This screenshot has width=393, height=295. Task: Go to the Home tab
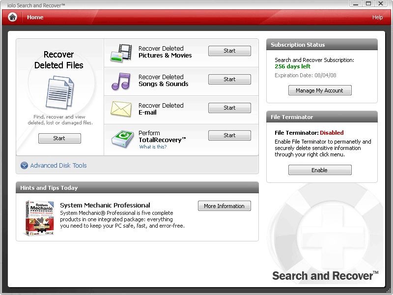coord(35,17)
